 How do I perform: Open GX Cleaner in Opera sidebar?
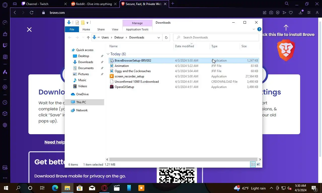pyautogui.click(x=5, y=34)
